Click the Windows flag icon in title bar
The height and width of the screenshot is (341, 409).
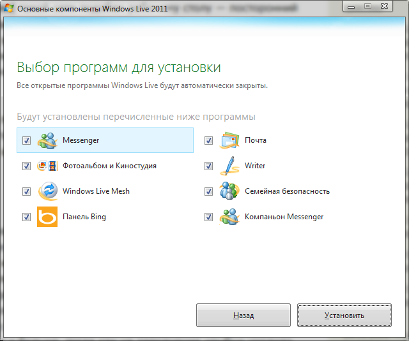tap(8, 8)
